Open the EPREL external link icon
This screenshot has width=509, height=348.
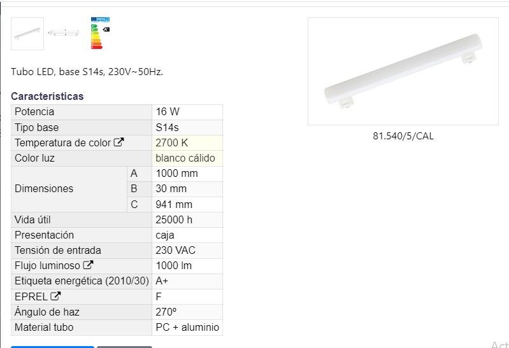(x=55, y=296)
